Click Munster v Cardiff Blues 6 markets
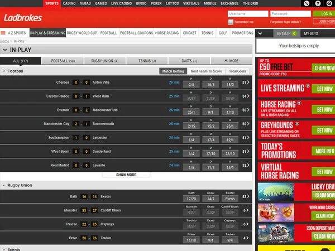Screen dimensions: 335x251 tap(246, 210)
